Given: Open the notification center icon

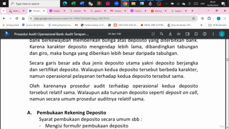Looking at the screenshot, I should point(223,4).
